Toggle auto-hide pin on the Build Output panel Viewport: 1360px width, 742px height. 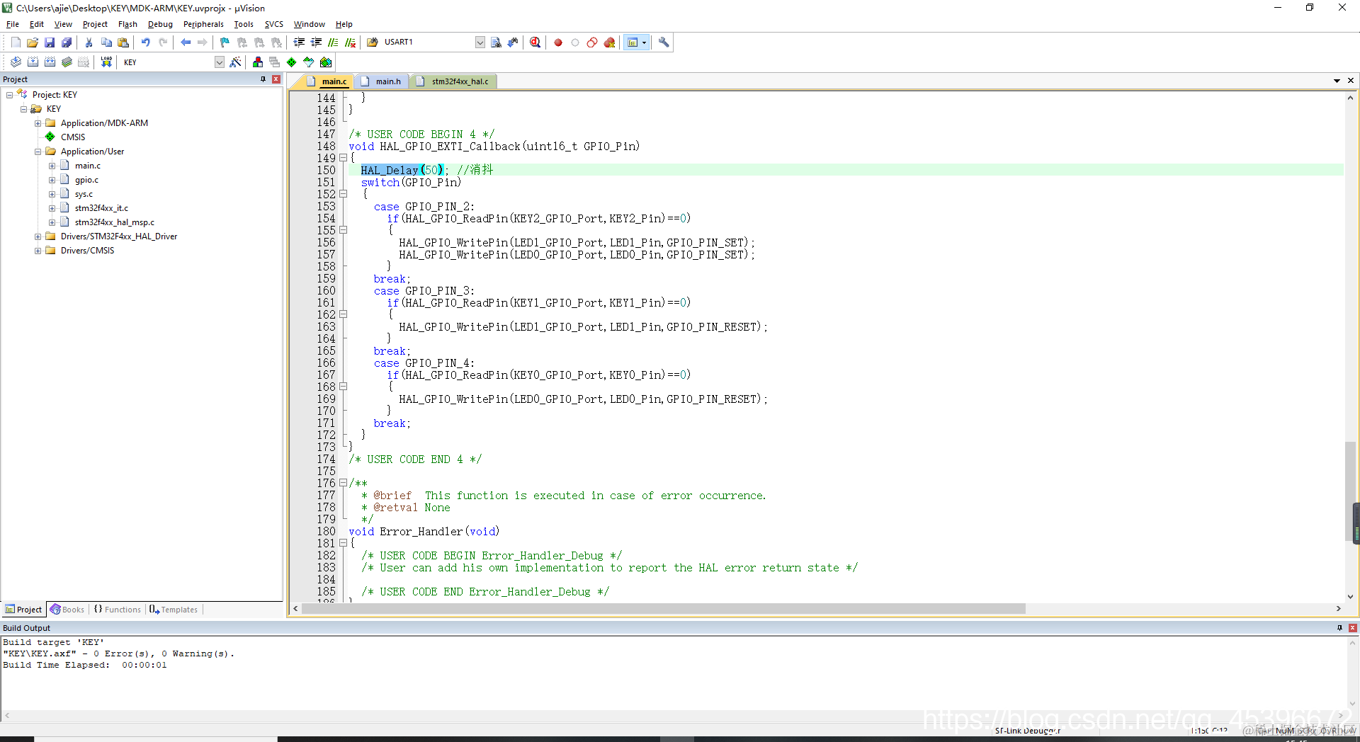[x=1339, y=628]
